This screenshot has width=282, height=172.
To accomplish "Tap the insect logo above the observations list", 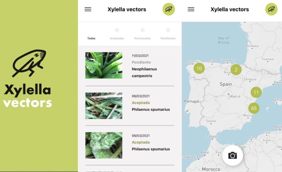I will [x=169, y=9].
